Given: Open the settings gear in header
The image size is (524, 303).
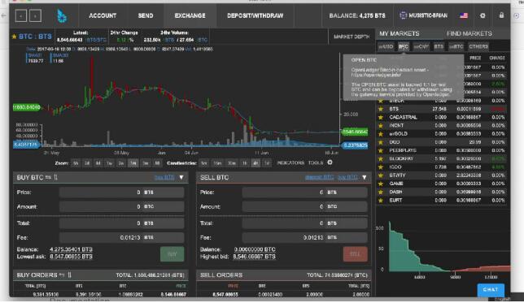Looking at the screenshot, I should pyautogui.click(x=483, y=15).
